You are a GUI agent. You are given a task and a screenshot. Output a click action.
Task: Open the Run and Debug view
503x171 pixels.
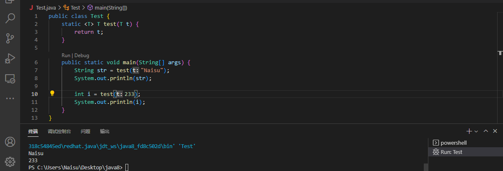tap(10, 58)
